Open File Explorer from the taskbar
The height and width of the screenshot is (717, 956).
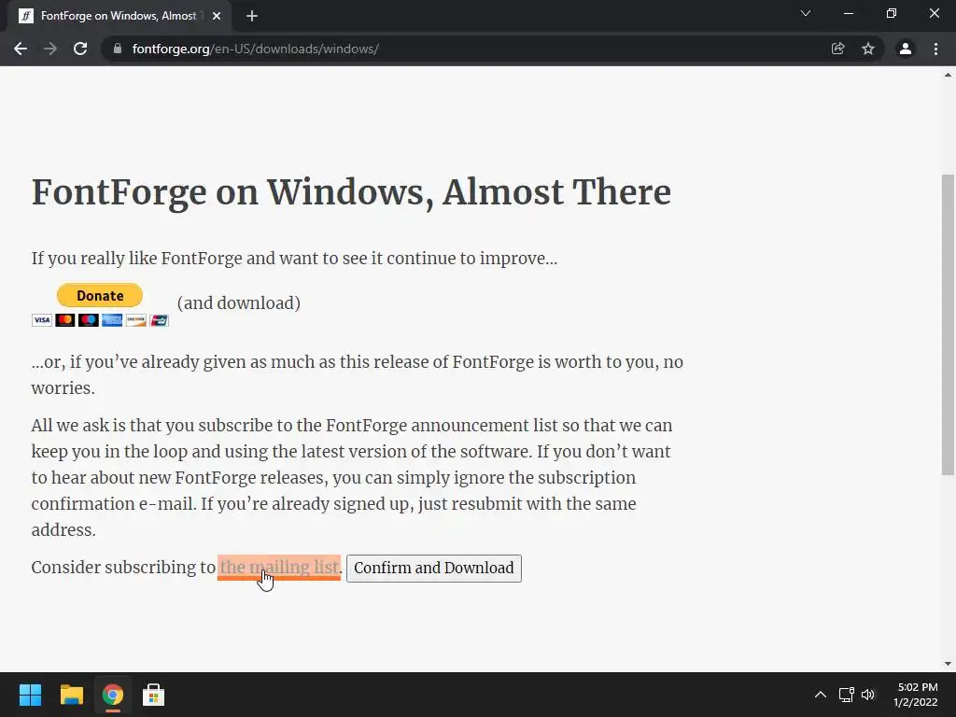click(71, 695)
